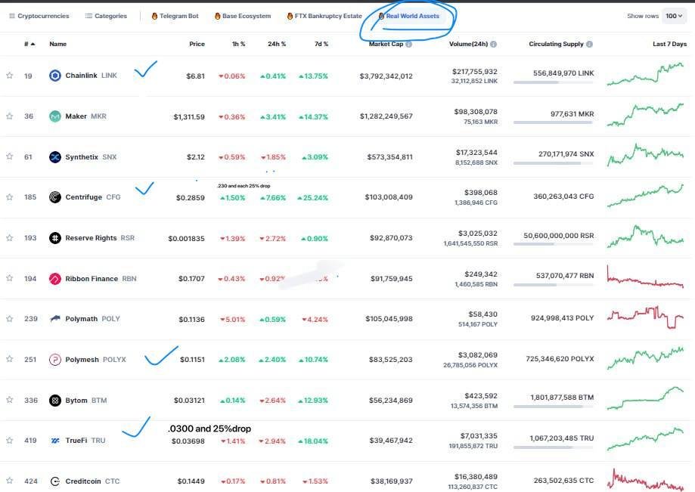695x492 pixels.
Task: Star Polymath to add to watchlist
Action: pos(9,319)
